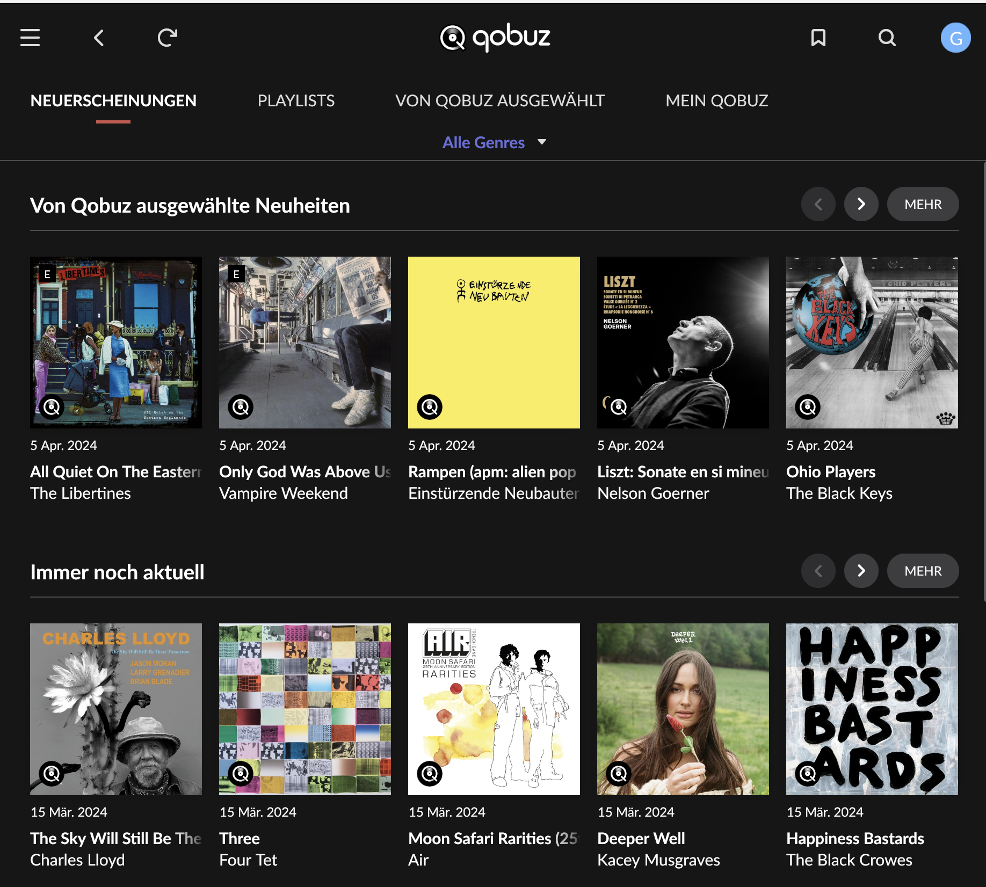Open Ohio Players album cover

pyautogui.click(x=872, y=343)
